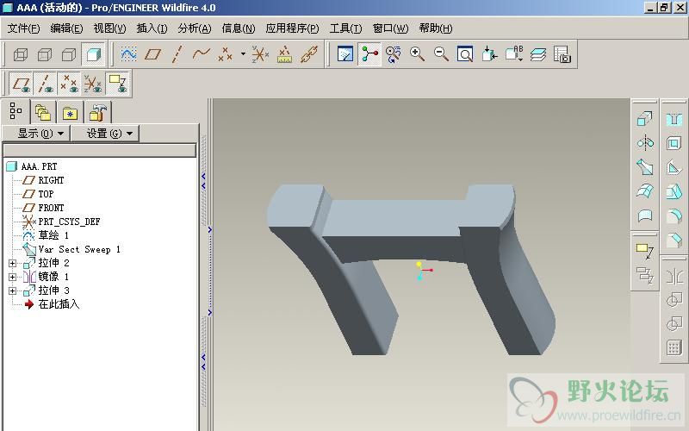
Task: Open the 分析(A) menu
Action: (x=195, y=28)
